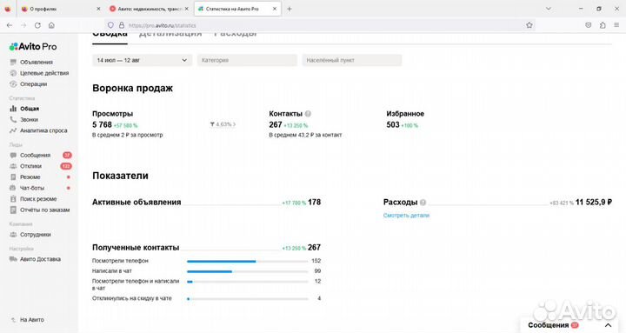The image size is (626, 333).
Task: Click the people icon beside Отклики
Action: pos(13,166)
